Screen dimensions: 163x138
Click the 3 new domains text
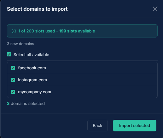[20, 44]
